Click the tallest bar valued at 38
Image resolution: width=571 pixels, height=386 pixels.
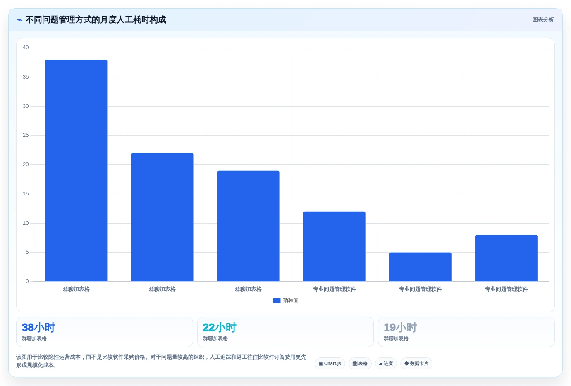(x=76, y=170)
